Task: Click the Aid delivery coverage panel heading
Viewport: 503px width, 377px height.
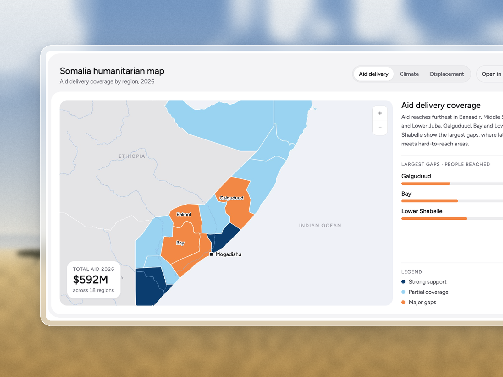Action: pos(441,105)
